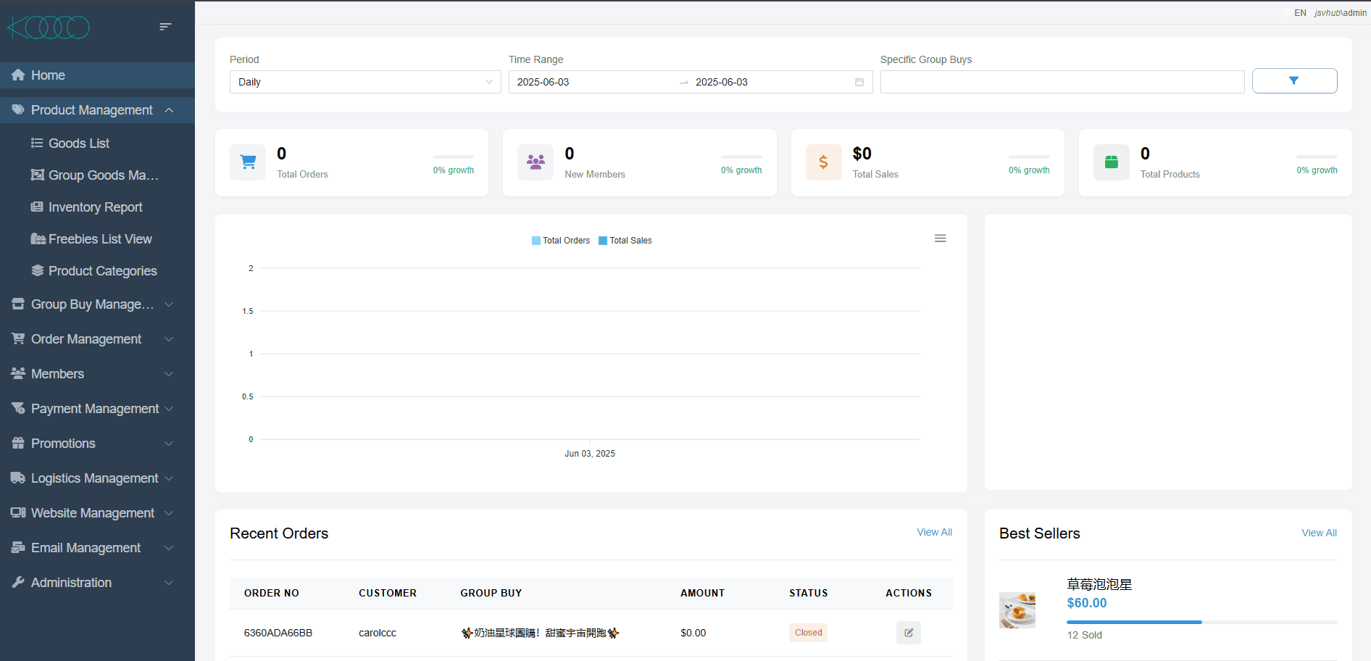Click the Total Orders cart icon

click(248, 162)
